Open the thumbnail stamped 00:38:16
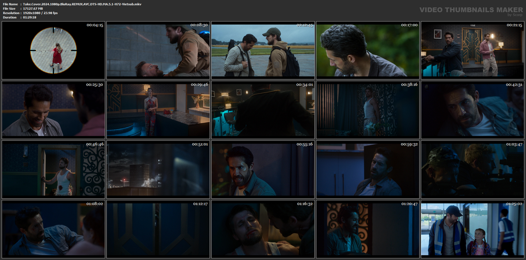 pyautogui.click(x=368, y=109)
